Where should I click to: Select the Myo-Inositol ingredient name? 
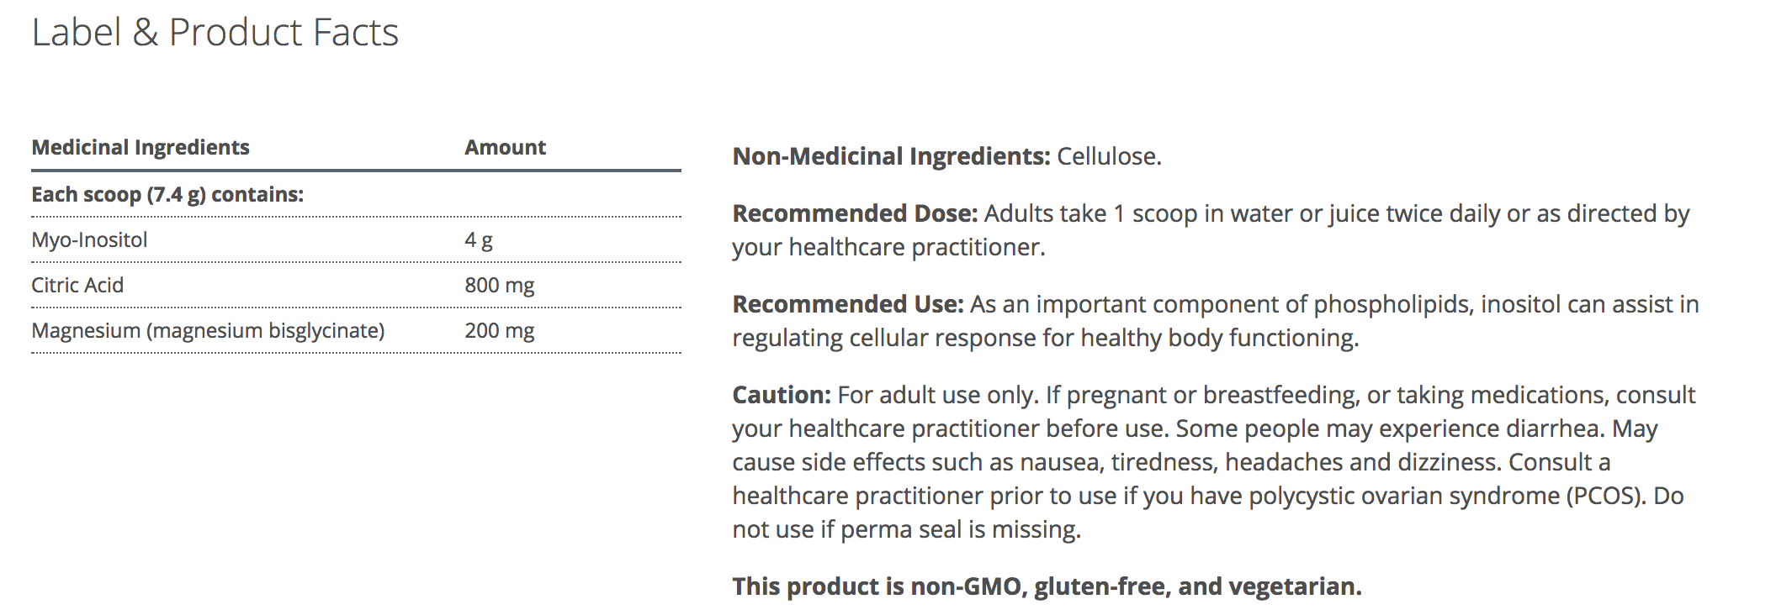pos(89,239)
